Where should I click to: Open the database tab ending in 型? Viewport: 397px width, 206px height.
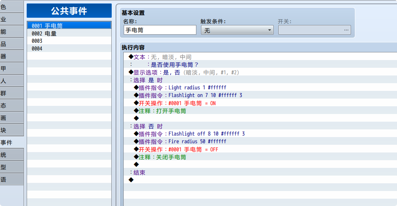tap(12, 167)
